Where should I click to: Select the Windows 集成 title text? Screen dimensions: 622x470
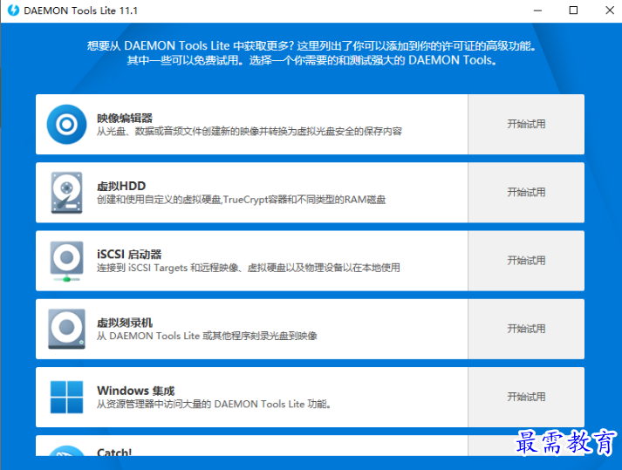(136, 391)
